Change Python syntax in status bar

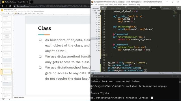tap(174, 73)
